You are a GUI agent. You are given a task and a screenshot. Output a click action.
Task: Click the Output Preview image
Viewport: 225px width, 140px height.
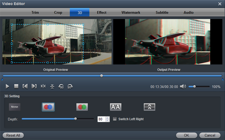[x=168, y=42]
